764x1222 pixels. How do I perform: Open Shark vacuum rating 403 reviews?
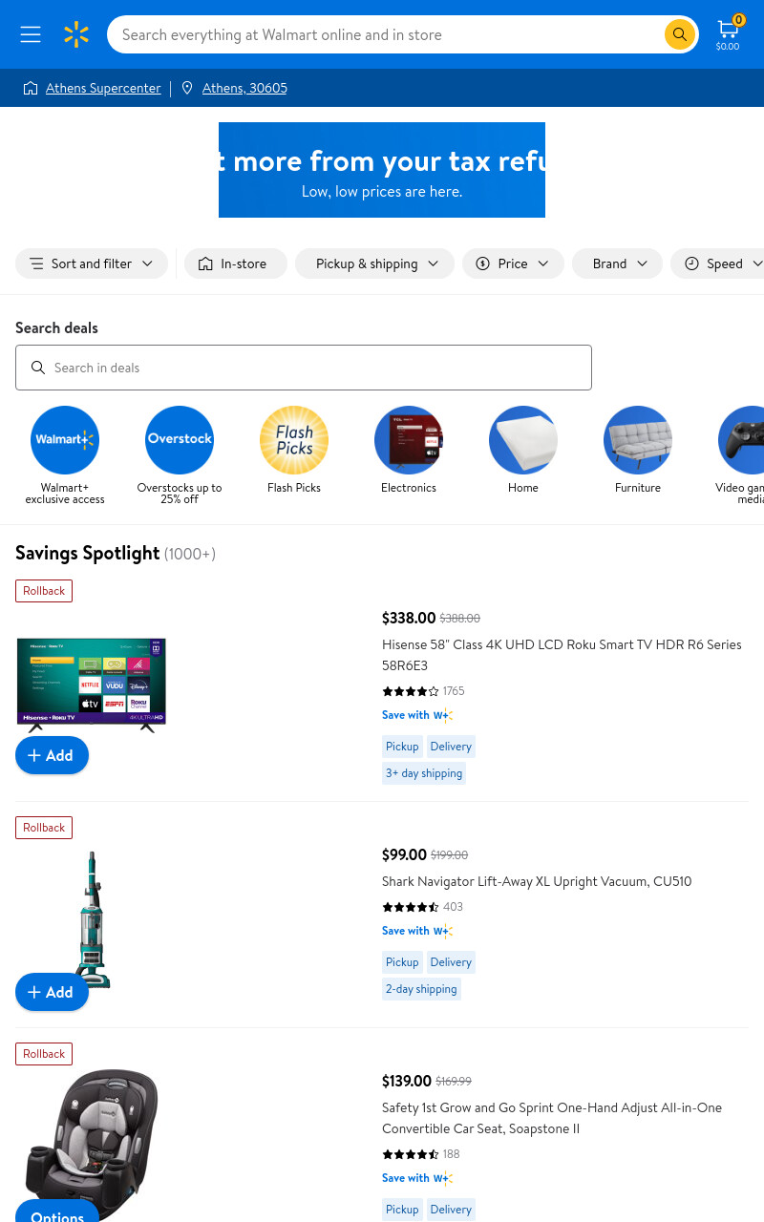422,907
